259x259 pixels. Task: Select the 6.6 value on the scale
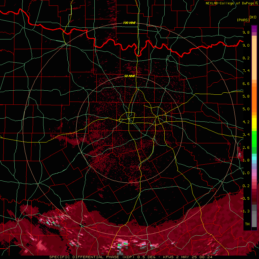point(246,83)
